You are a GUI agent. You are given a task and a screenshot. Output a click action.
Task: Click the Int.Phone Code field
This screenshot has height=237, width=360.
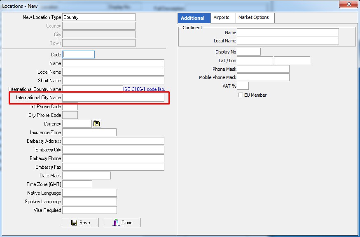[70, 107]
